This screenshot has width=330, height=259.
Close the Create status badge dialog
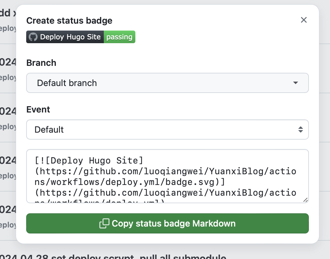pyautogui.click(x=303, y=20)
